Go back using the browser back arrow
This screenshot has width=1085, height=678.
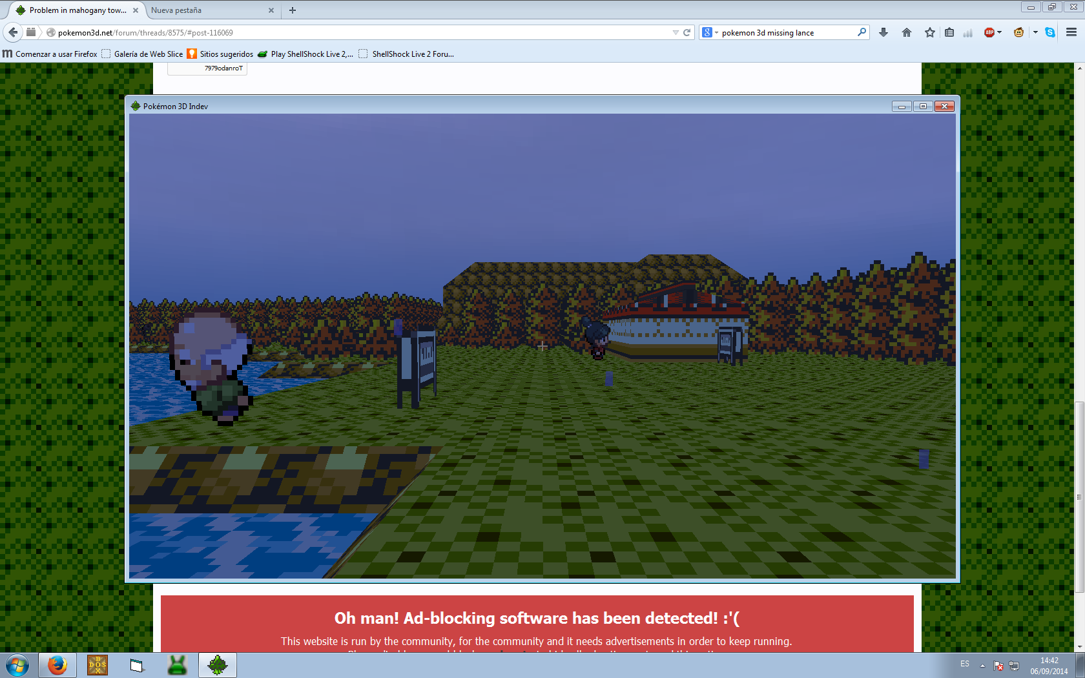[13, 32]
